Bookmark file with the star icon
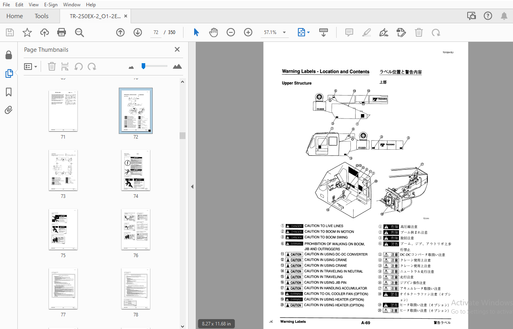The width and height of the screenshot is (513, 329). pyautogui.click(x=27, y=32)
